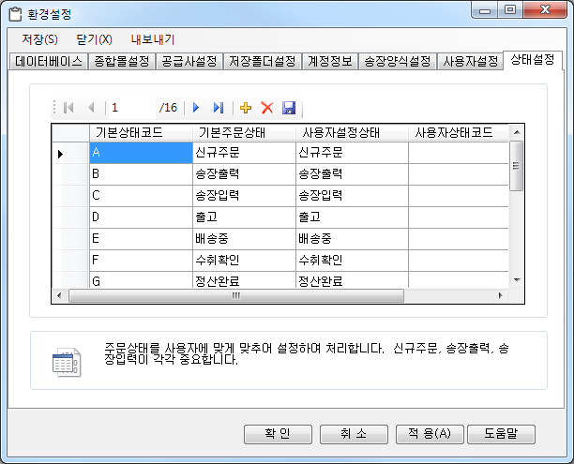Go to previous record in navigator
Image resolution: width=574 pixels, height=464 pixels.
(91, 108)
